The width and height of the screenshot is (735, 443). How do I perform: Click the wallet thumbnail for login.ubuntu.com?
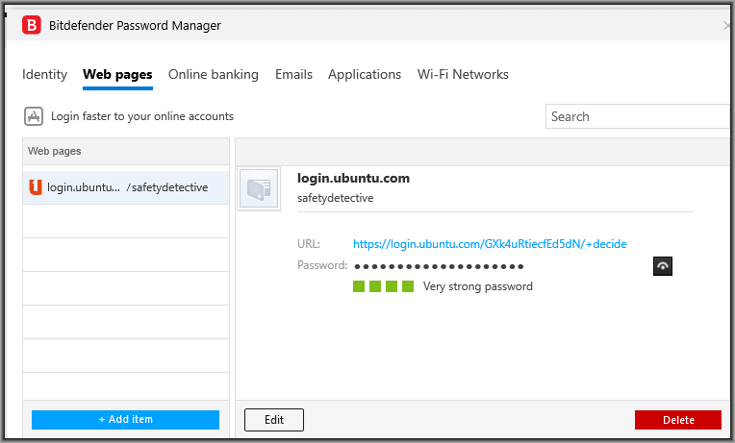pyautogui.click(x=259, y=188)
